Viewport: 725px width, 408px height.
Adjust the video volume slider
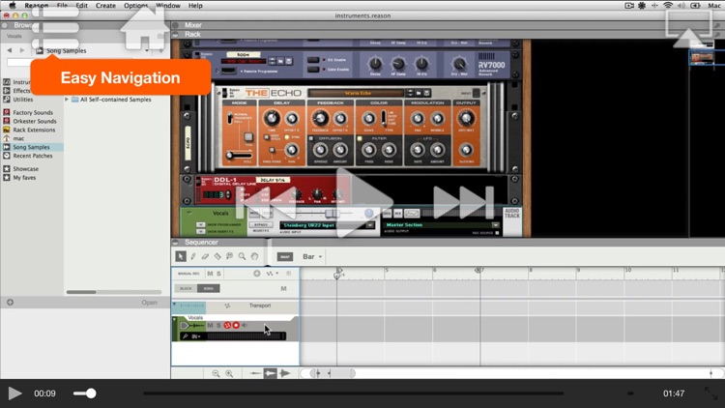click(x=85, y=393)
